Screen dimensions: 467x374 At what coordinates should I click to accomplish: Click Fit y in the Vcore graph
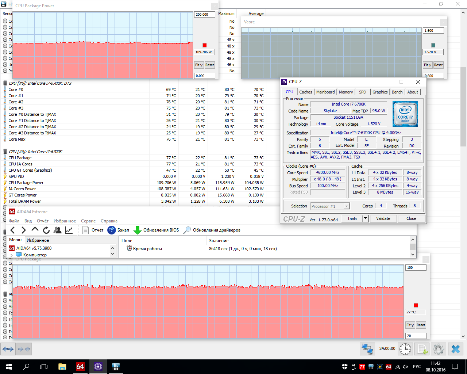pyautogui.click(x=428, y=65)
